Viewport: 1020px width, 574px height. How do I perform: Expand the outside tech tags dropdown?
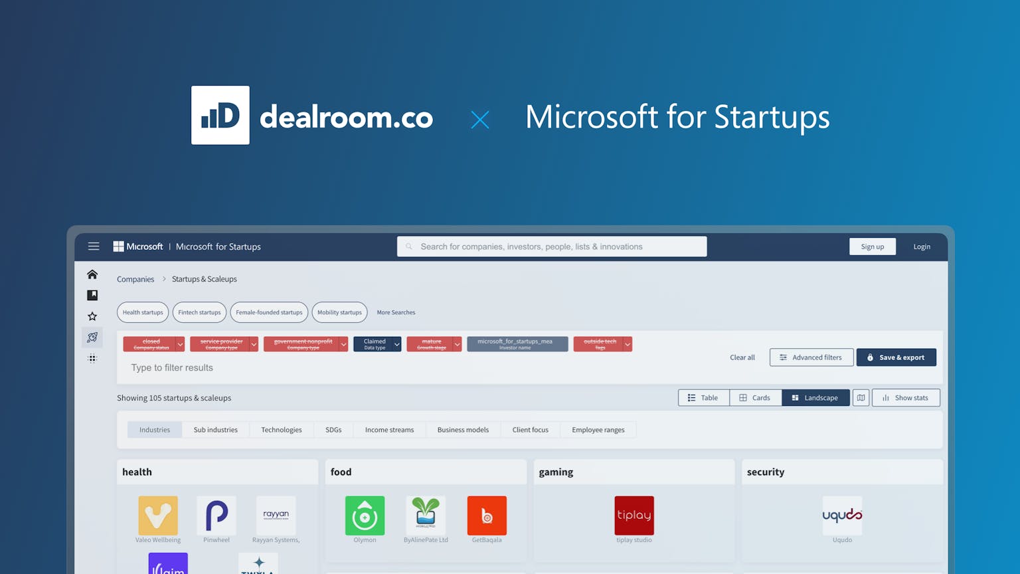pyautogui.click(x=628, y=344)
